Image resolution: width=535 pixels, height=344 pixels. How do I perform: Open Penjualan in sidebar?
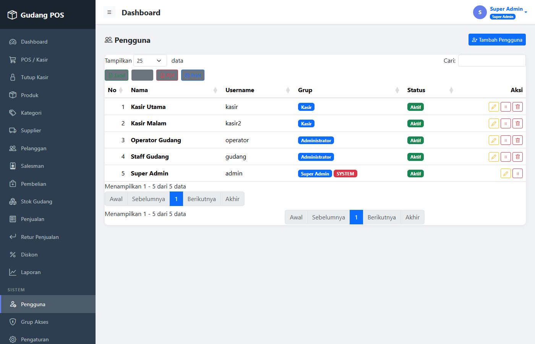coord(48,219)
